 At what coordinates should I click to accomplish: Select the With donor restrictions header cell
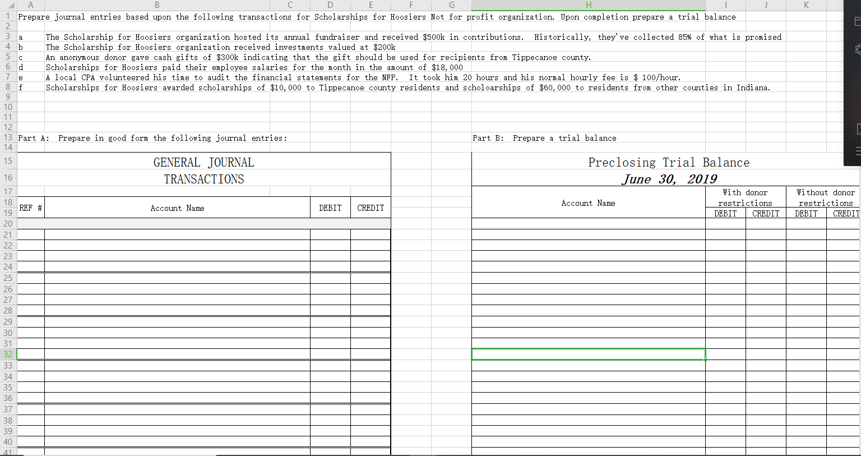click(x=746, y=197)
